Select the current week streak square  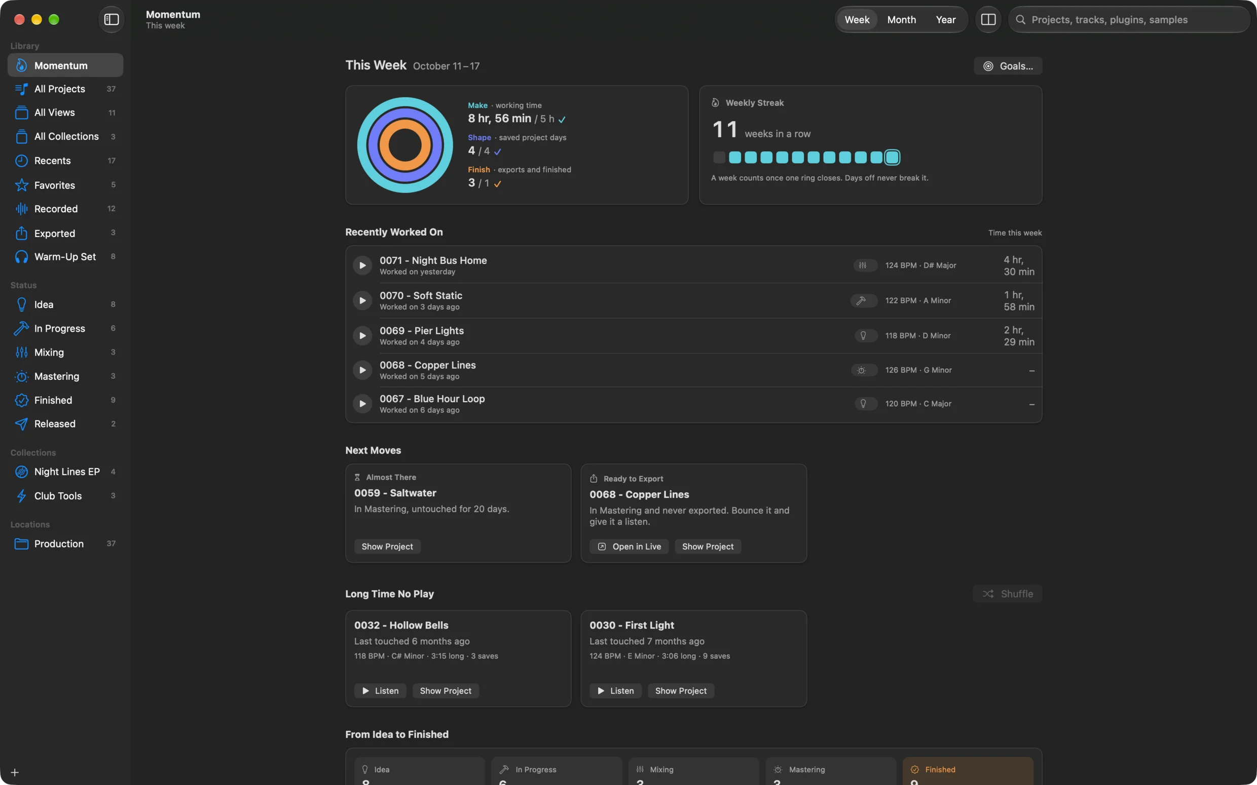(892, 158)
